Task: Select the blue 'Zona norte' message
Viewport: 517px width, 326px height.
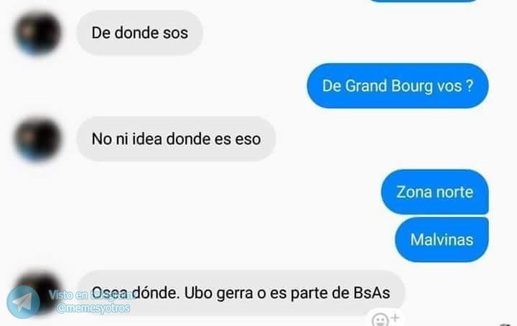Action: coord(435,192)
